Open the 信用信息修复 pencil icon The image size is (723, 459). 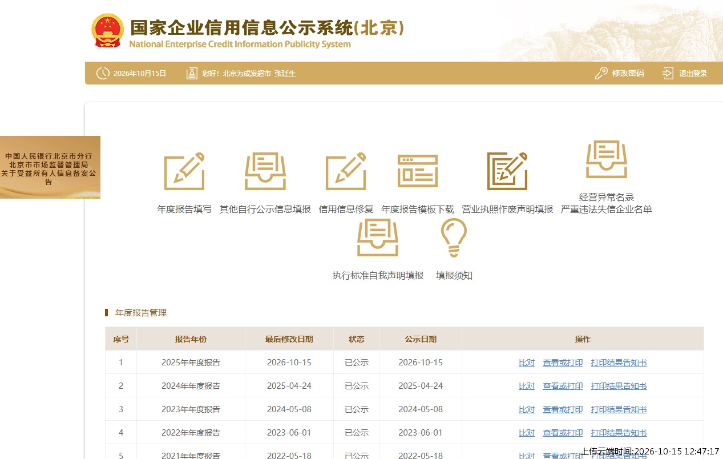(346, 171)
